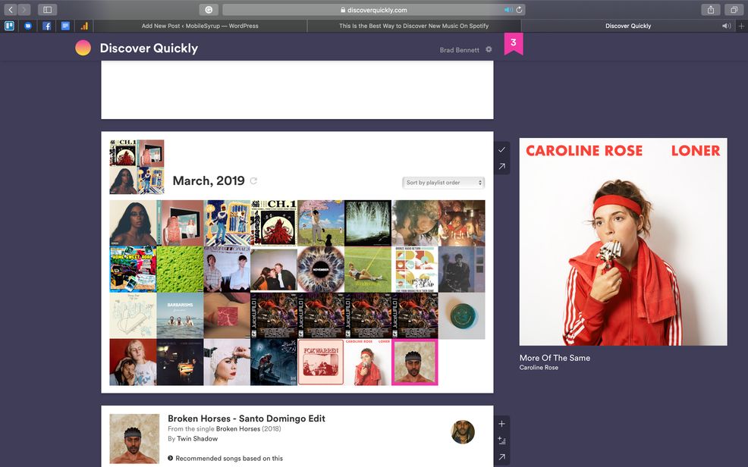The height and width of the screenshot is (467, 748).
Task: Open the Safari share button
Action: [x=710, y=10]
